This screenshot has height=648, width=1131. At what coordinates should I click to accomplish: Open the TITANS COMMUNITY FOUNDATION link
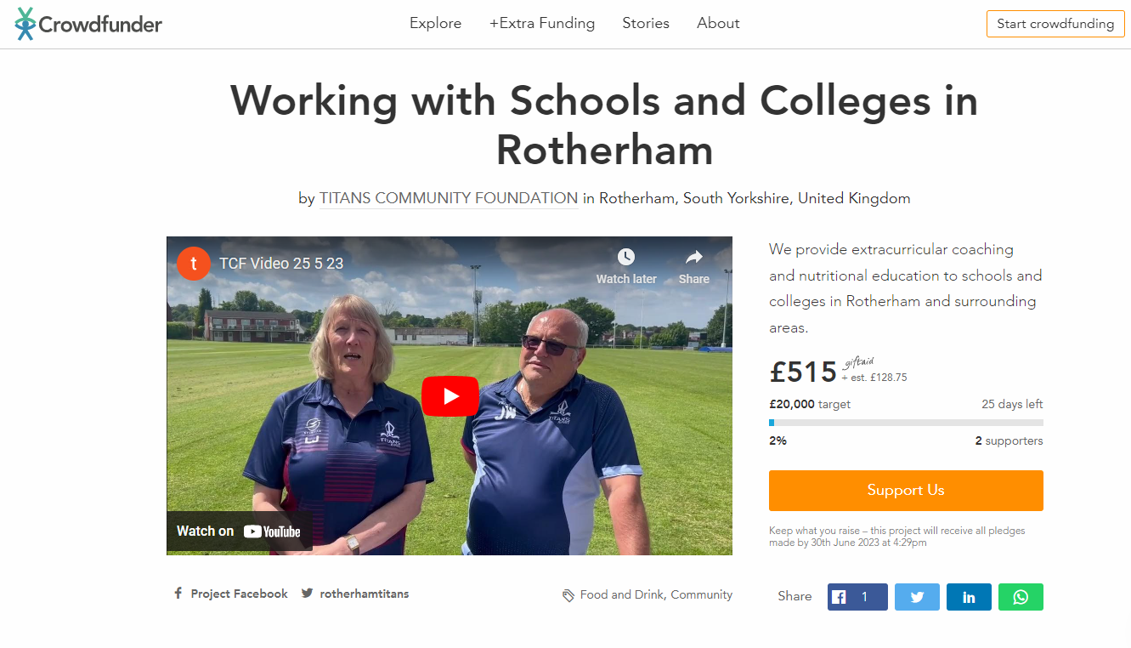pyautogui.click(x=449, y=198)
